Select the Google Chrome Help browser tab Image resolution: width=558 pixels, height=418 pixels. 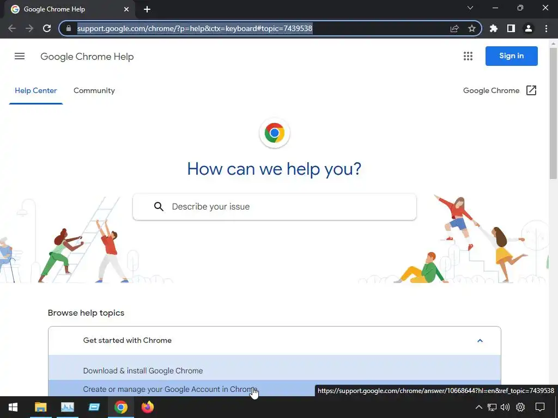click(70, 9)
